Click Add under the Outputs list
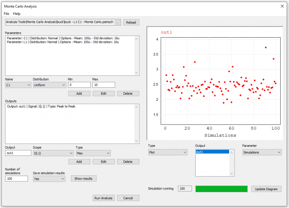 pyautogui.click(x=79, y=162)
